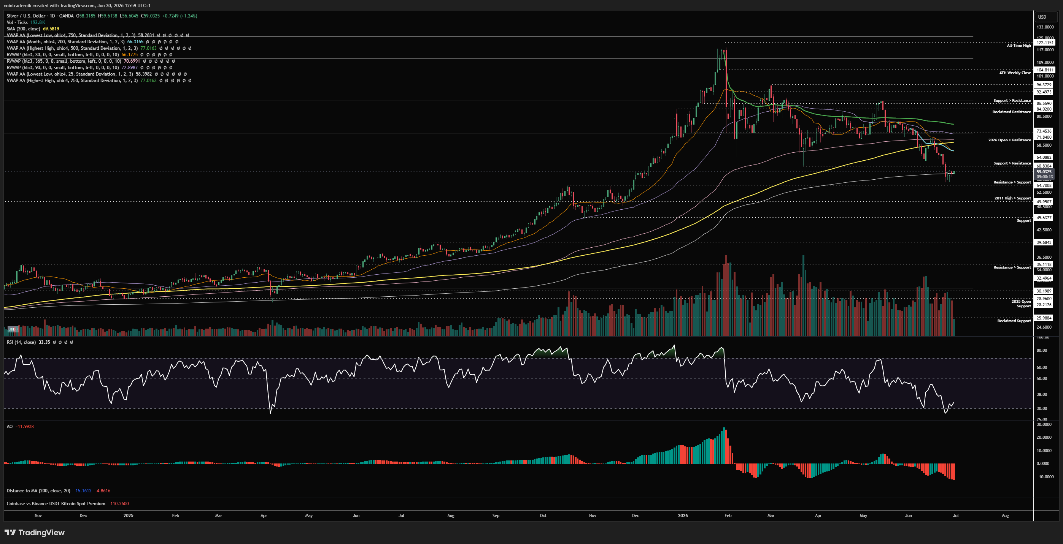The image size is (1063, 544).
Task: Select the 30.1989 price label
Action: point(1044,291)
